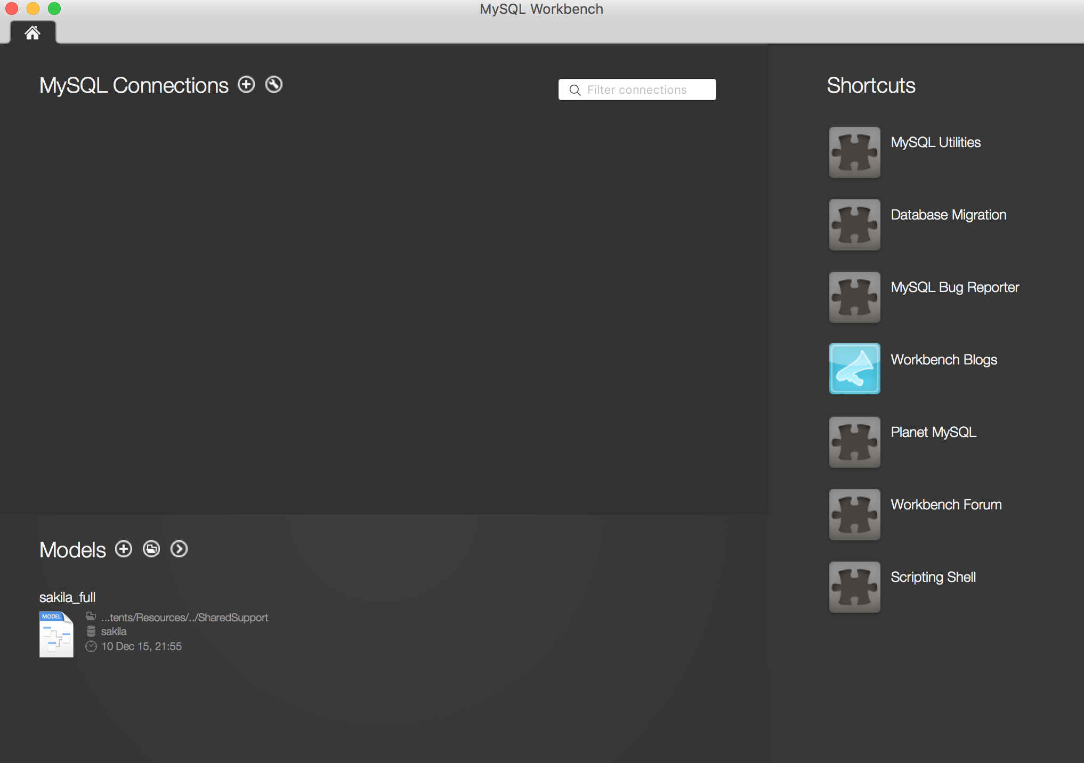Open Database Migration puzzle icon
This screenshot has width=1084, height=763.
click(x=854, y=224)
